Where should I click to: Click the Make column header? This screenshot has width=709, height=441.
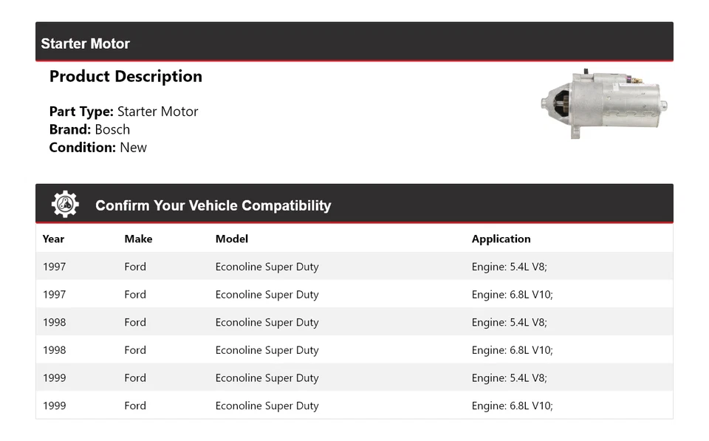pyautogui.click(x=138, y=239)
